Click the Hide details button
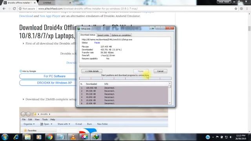 tap(92, 71)
